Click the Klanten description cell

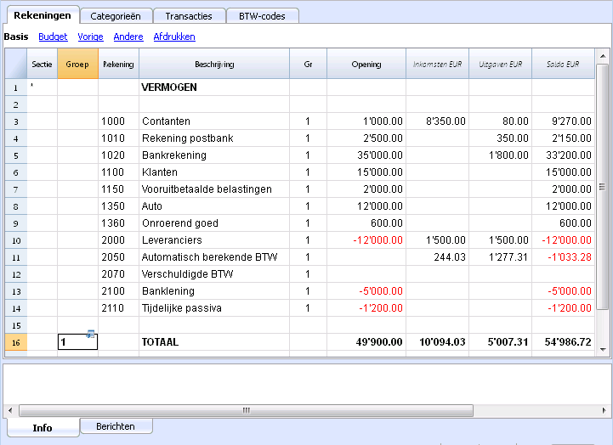tap(214, 172)
